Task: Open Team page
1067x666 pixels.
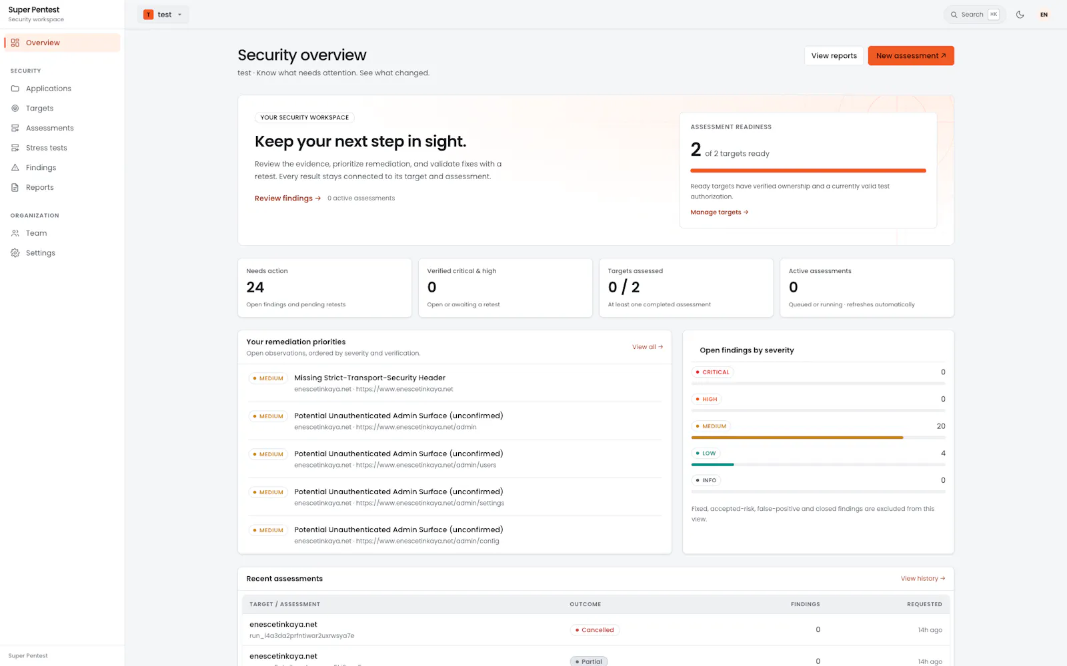Action: (62, 233)
